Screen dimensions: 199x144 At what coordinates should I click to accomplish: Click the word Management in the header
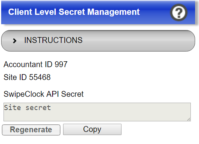pyautogui.click(x=113, y=12)
